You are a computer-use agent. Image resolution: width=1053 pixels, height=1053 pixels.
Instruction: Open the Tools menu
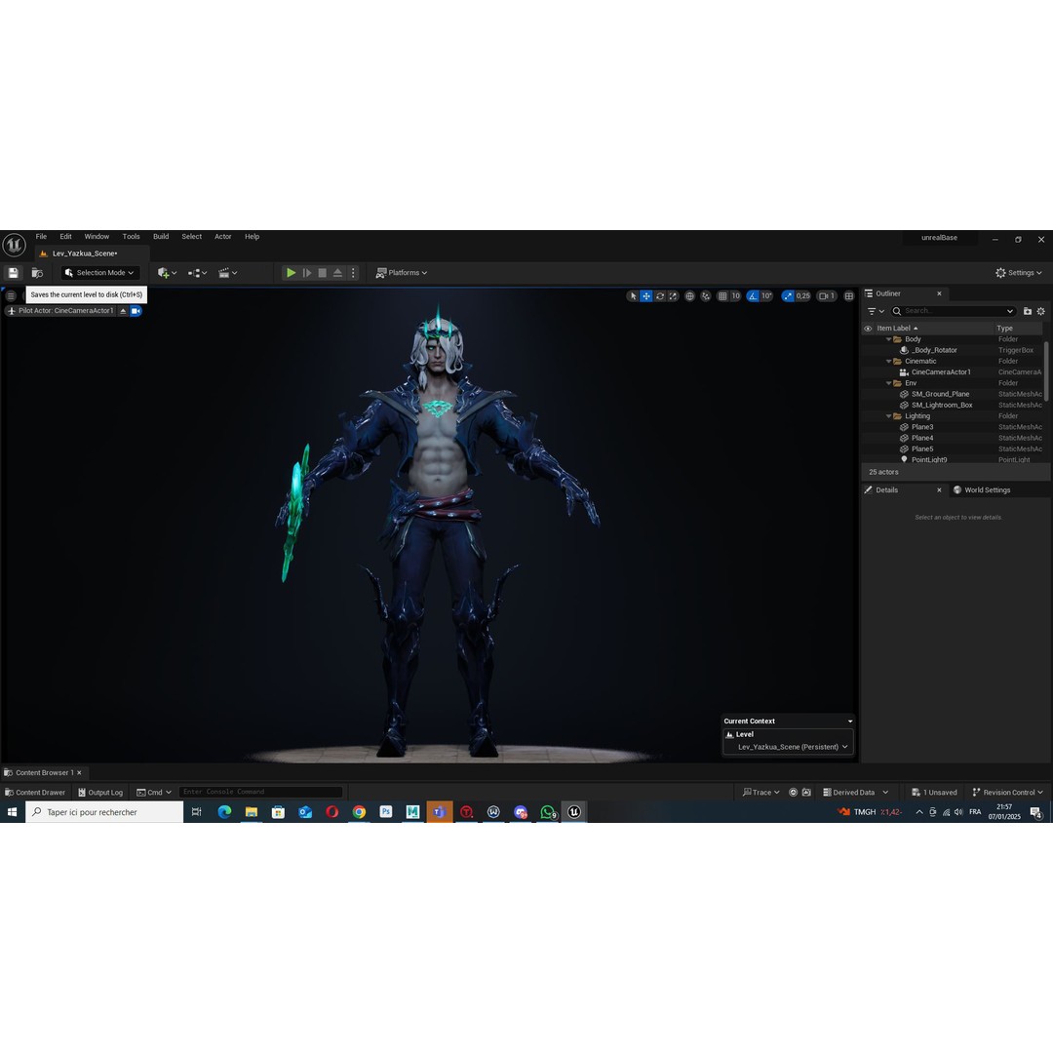tap(131, 236)
